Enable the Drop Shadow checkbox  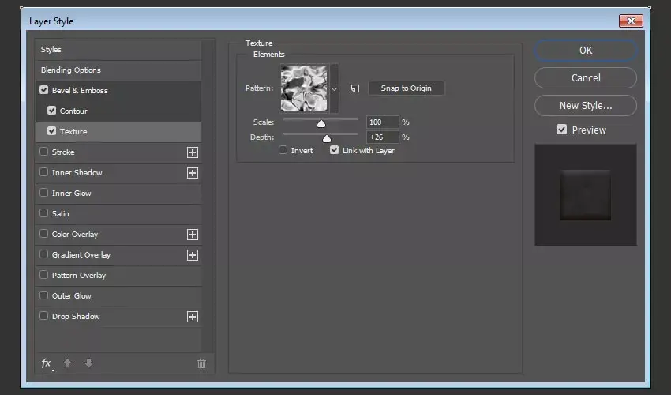43,316
